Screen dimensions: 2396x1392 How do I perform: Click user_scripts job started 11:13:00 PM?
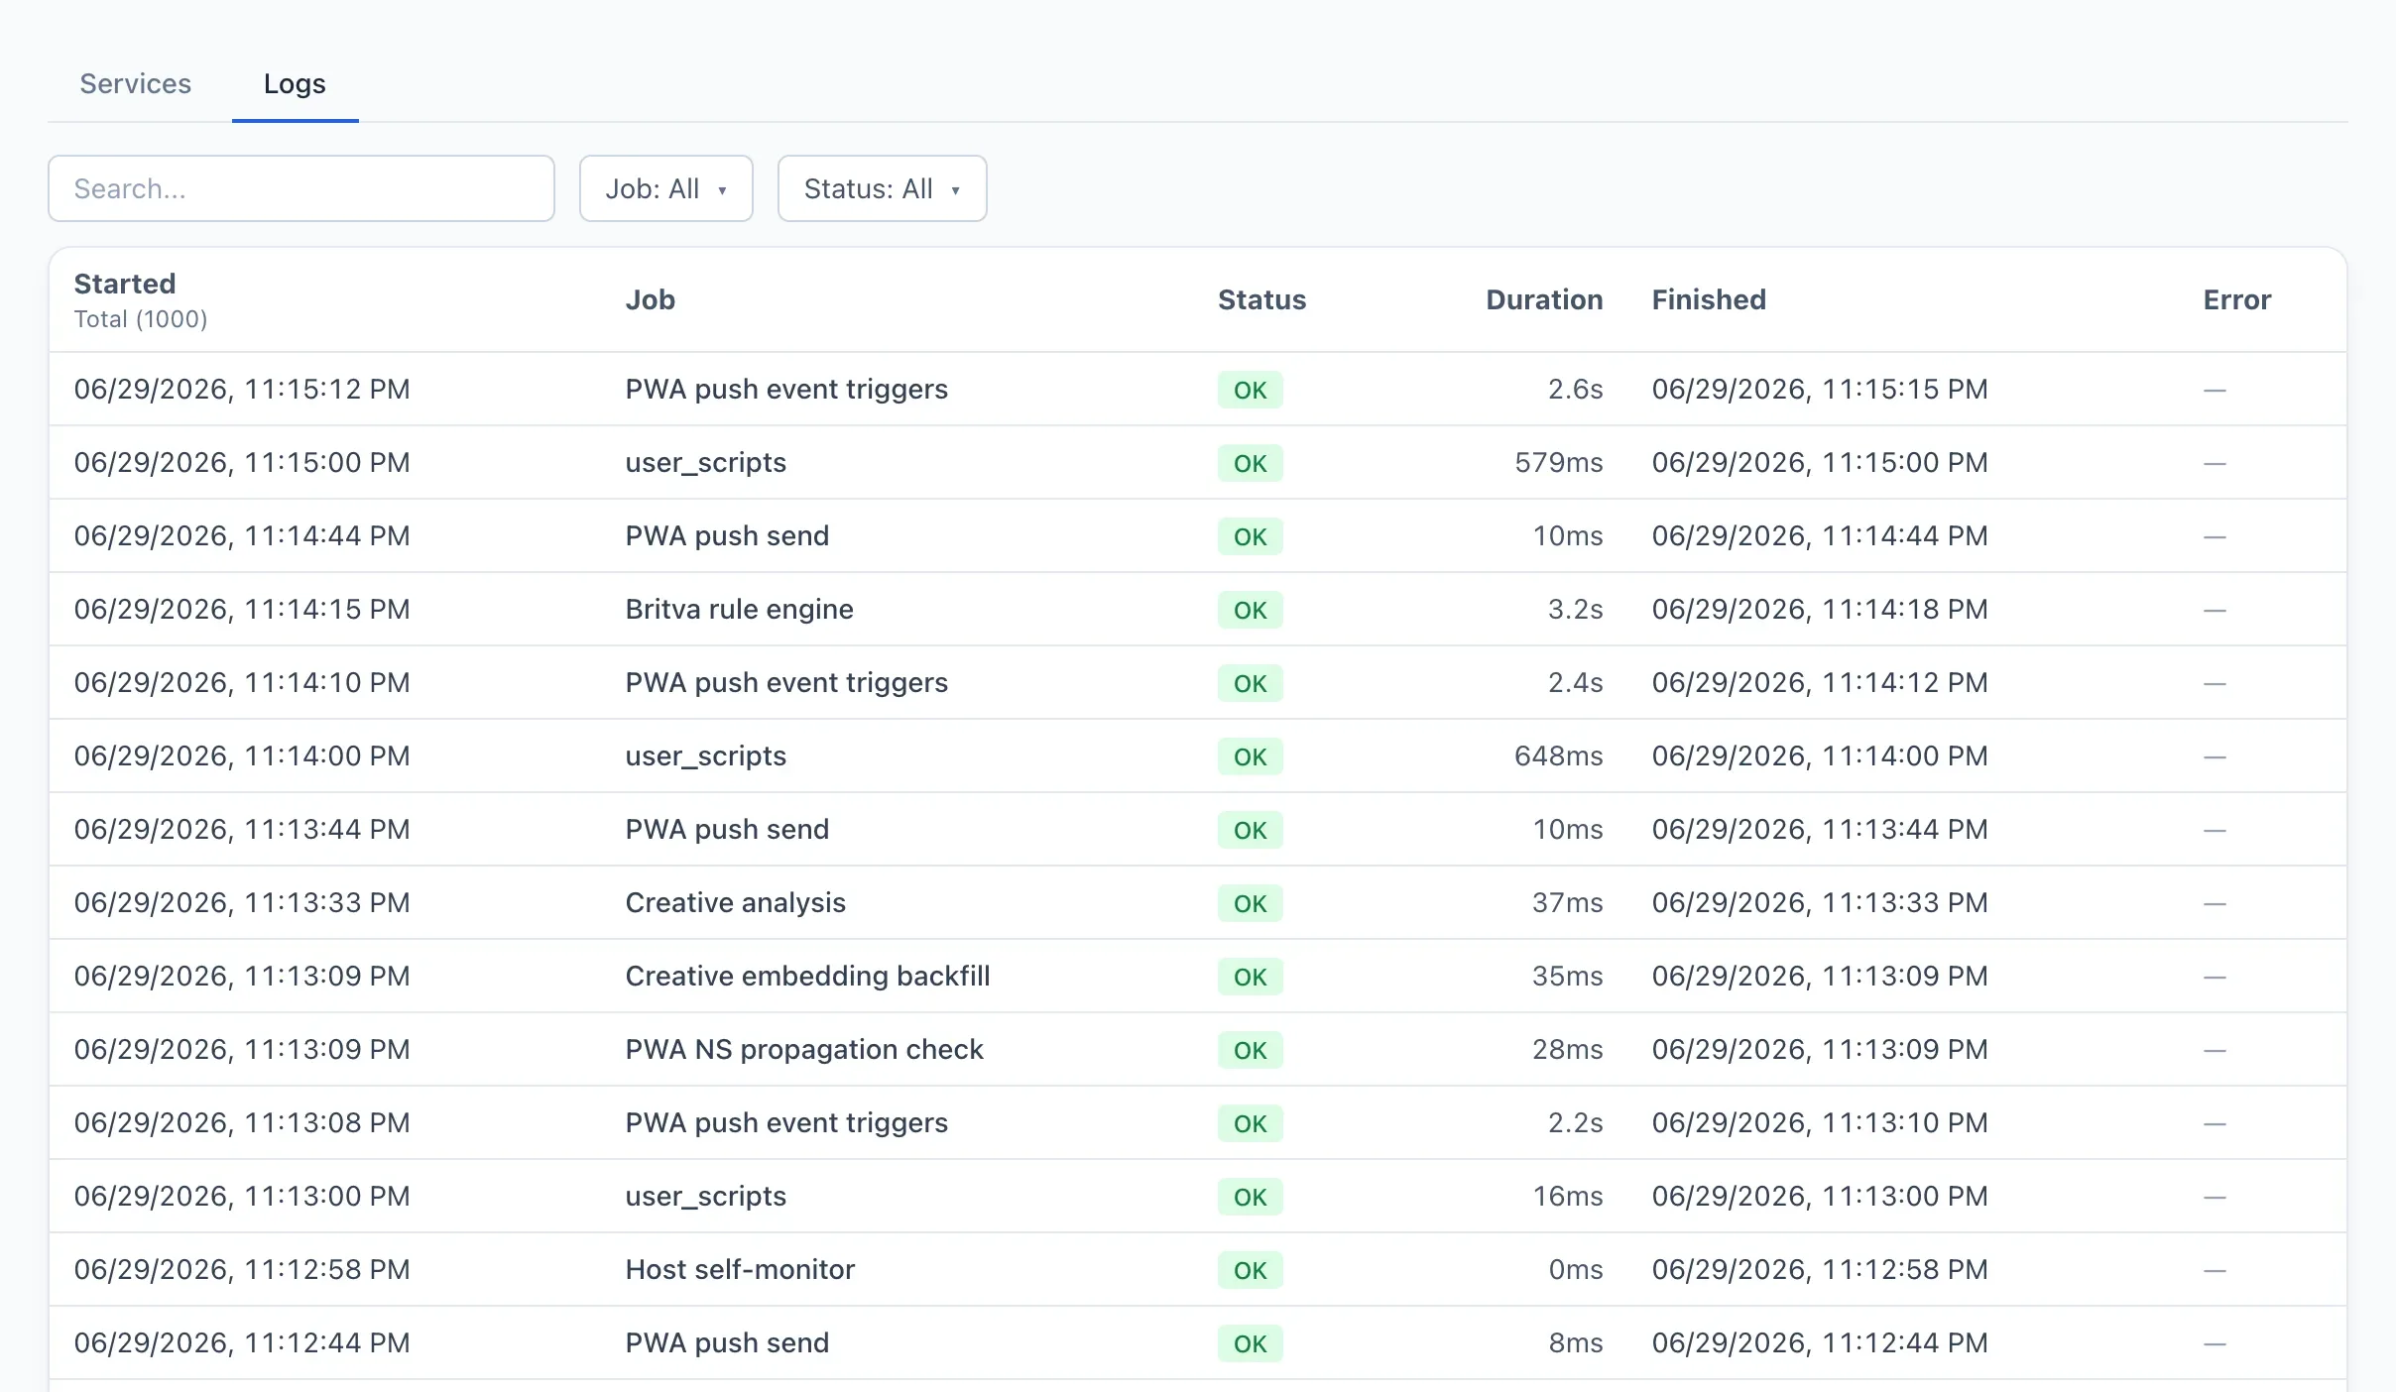(705, 1196)
